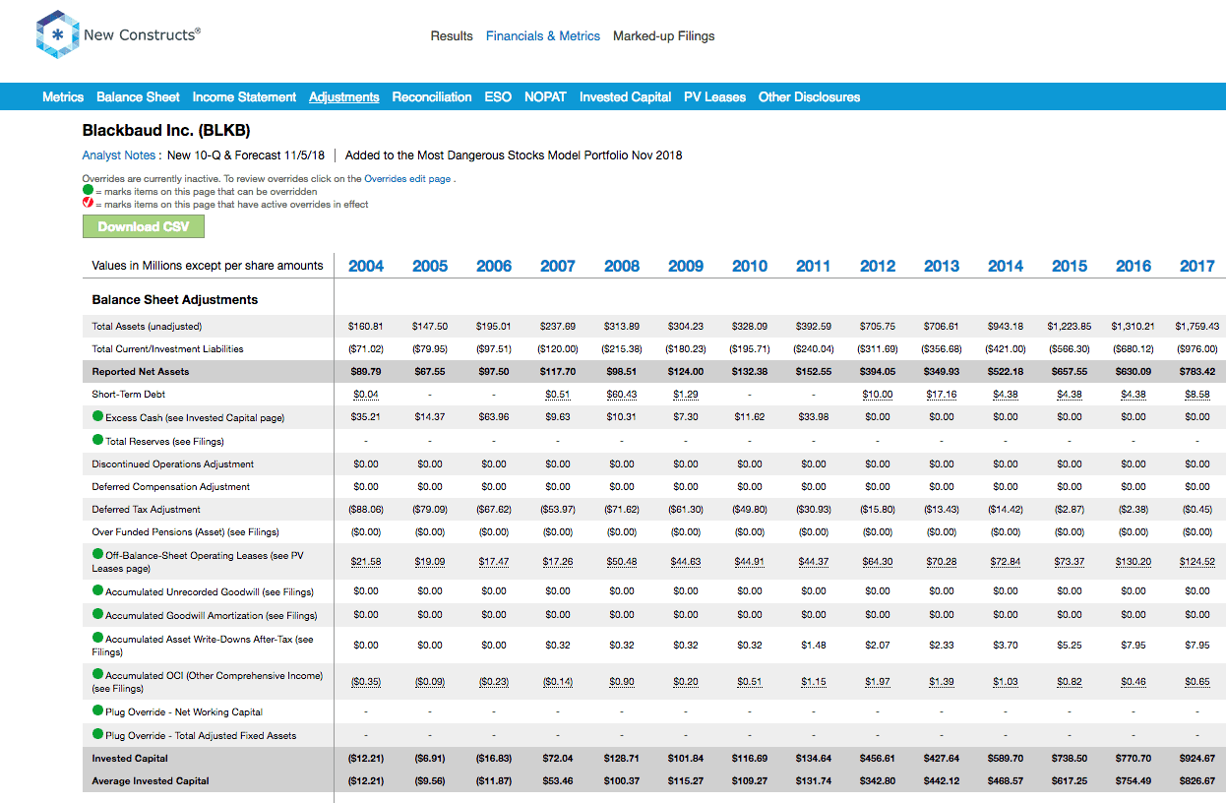Click the New Constructs hexagon logo
Image resolution: width=1226 pixels, height=803 pixels.
(56, 35)
